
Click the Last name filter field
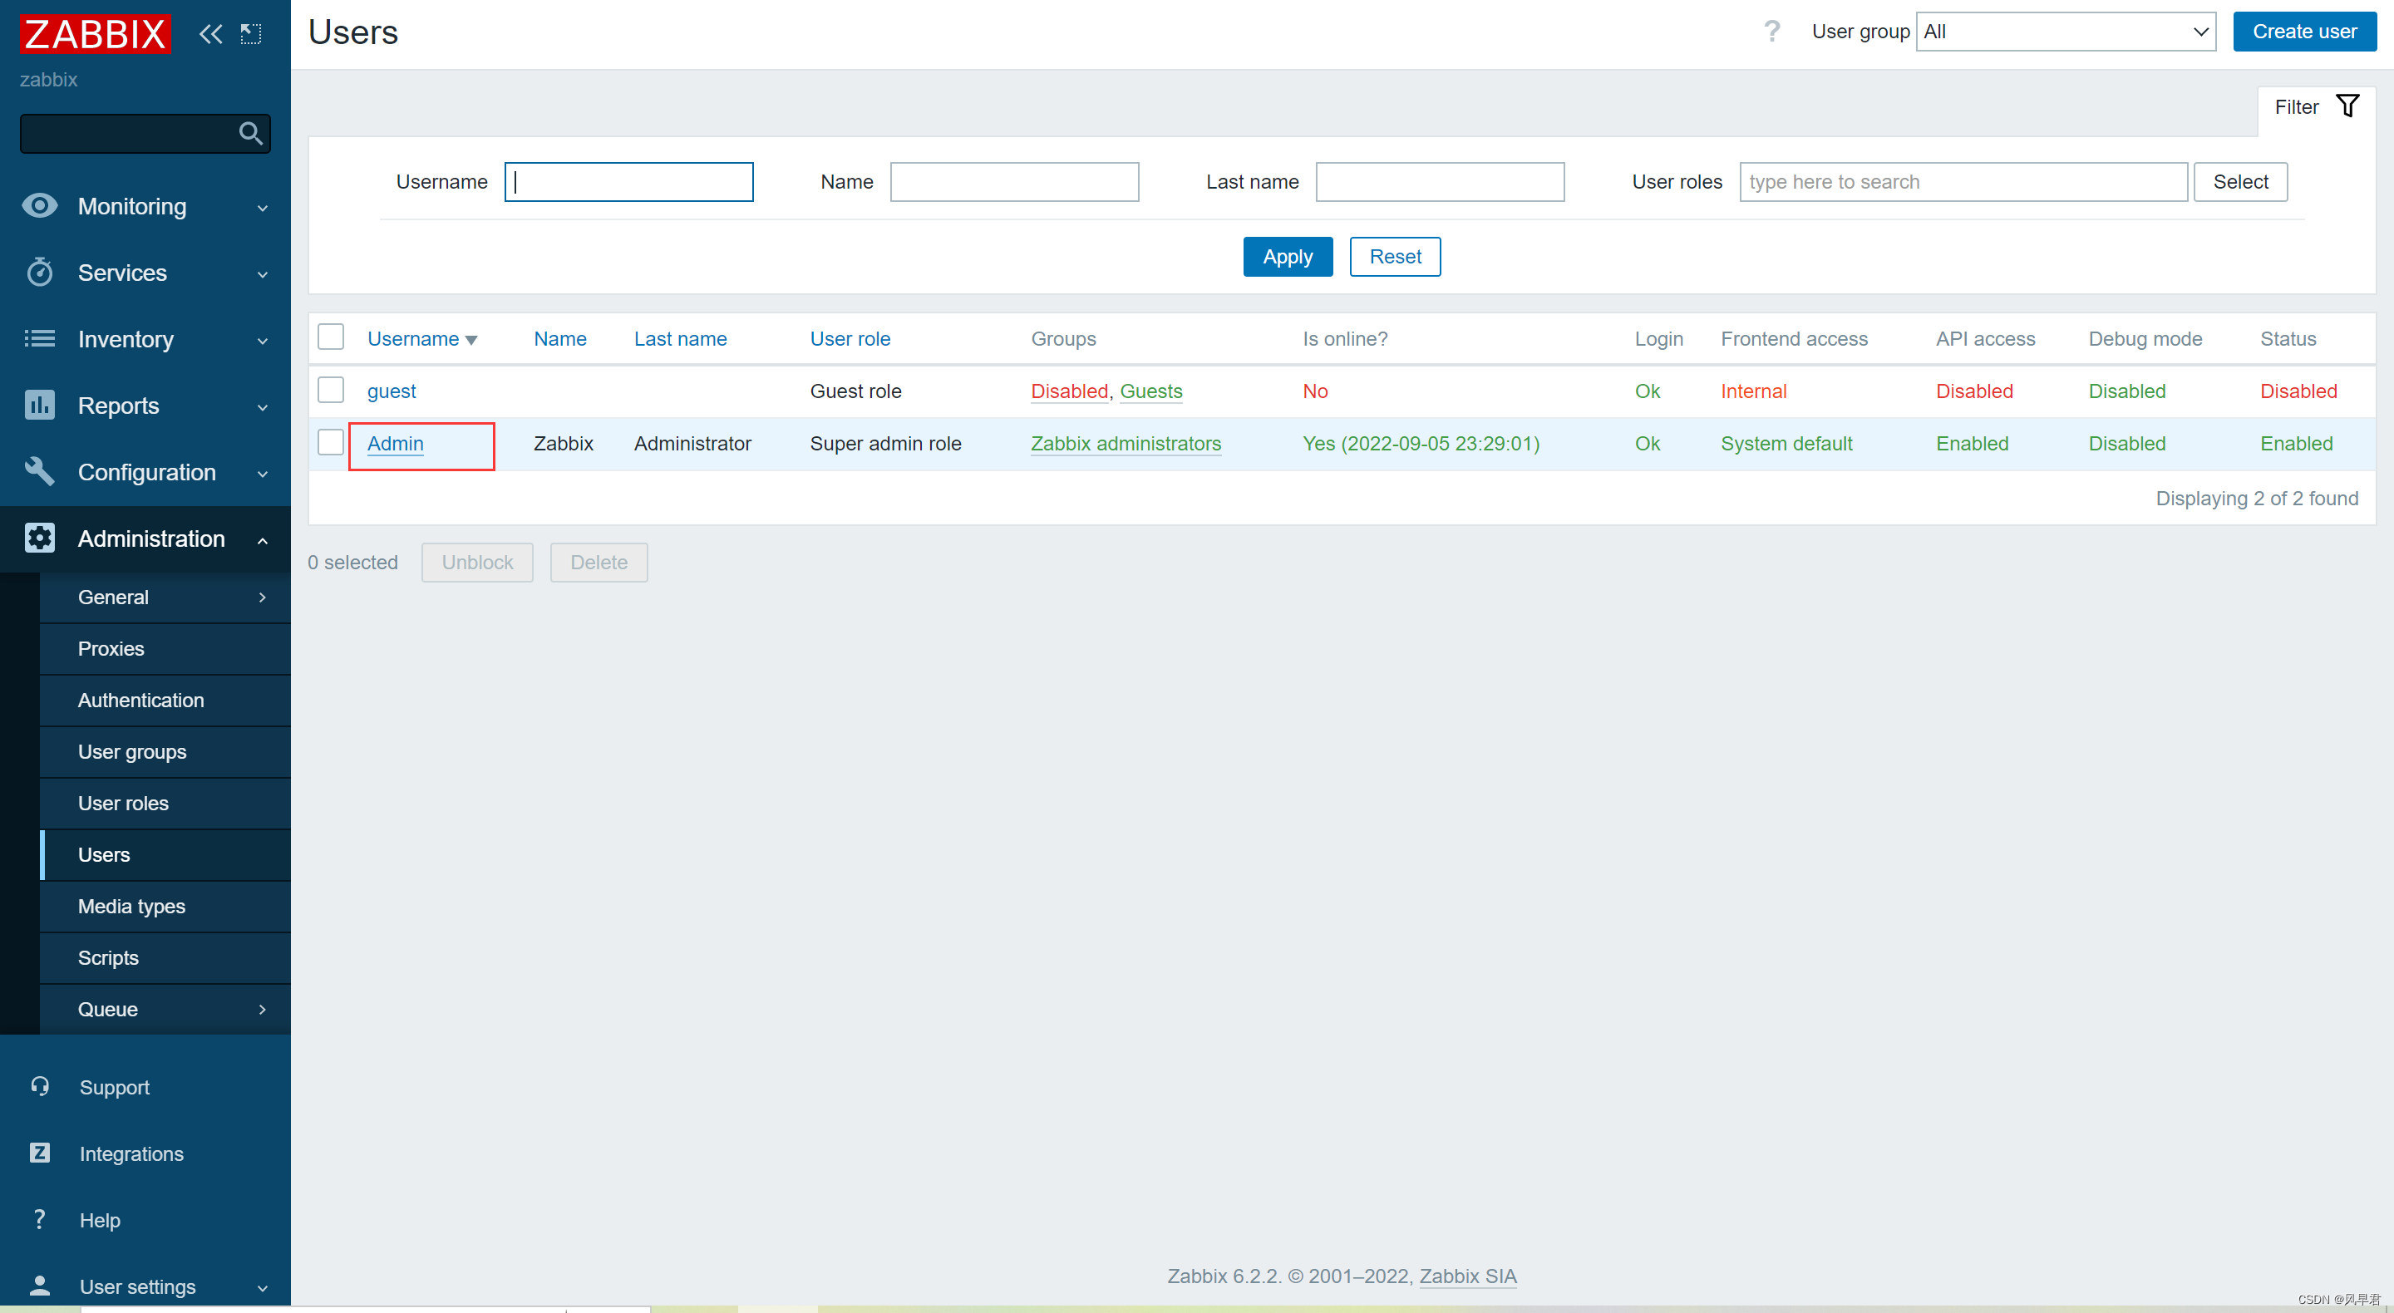tap(1440, 182)
